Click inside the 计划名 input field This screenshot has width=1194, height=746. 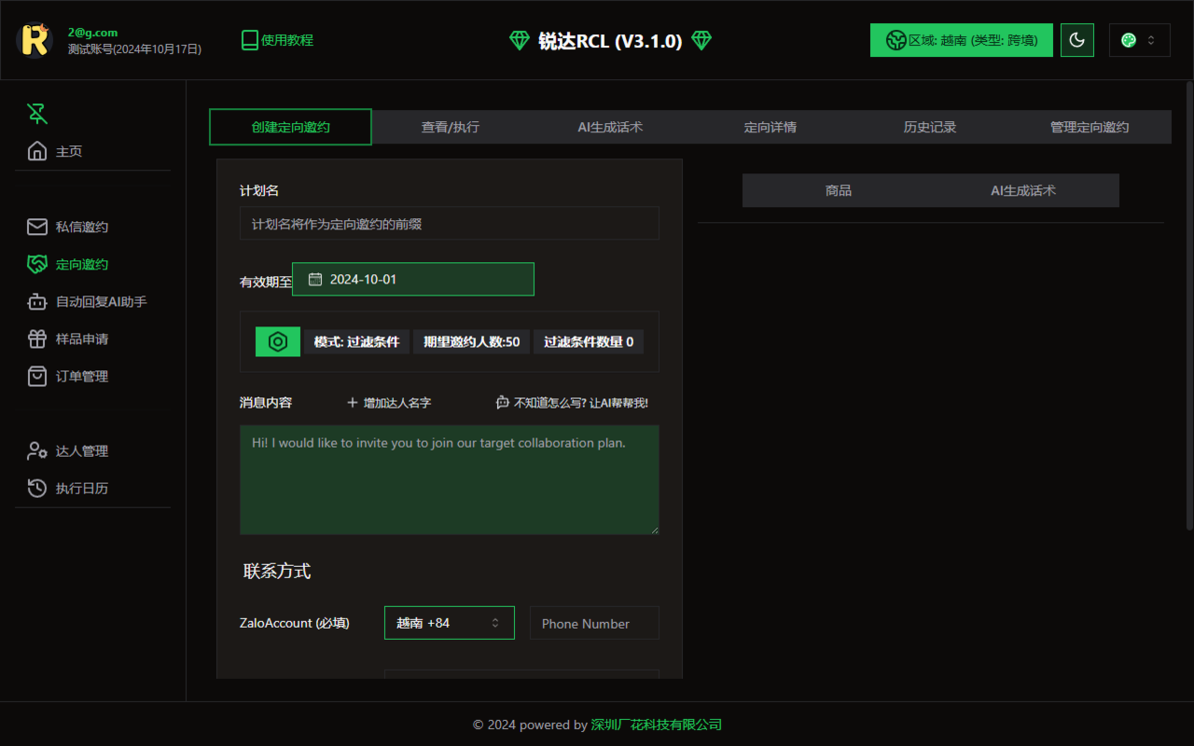(x=450, y=223)
